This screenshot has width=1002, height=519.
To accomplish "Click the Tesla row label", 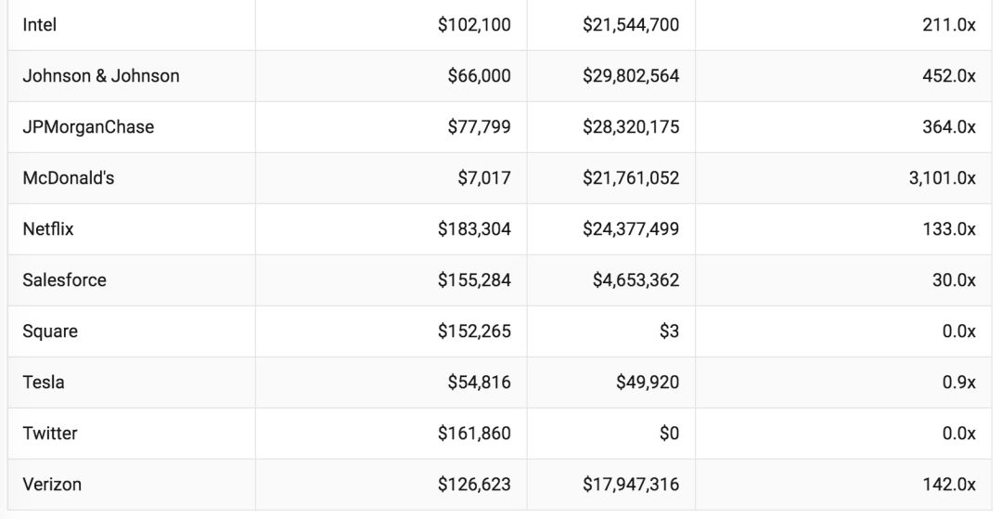I will tap(44, 383).
